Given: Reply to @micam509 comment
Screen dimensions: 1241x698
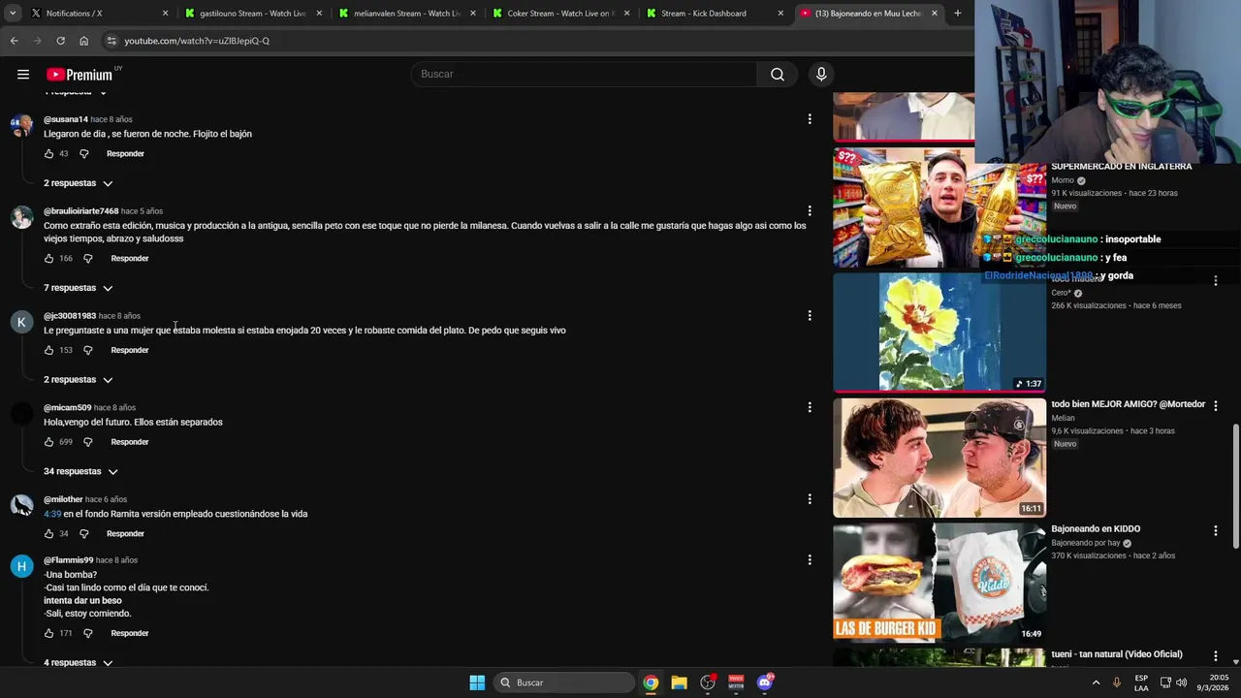Looking at the screenshot, I should point(130,442).
